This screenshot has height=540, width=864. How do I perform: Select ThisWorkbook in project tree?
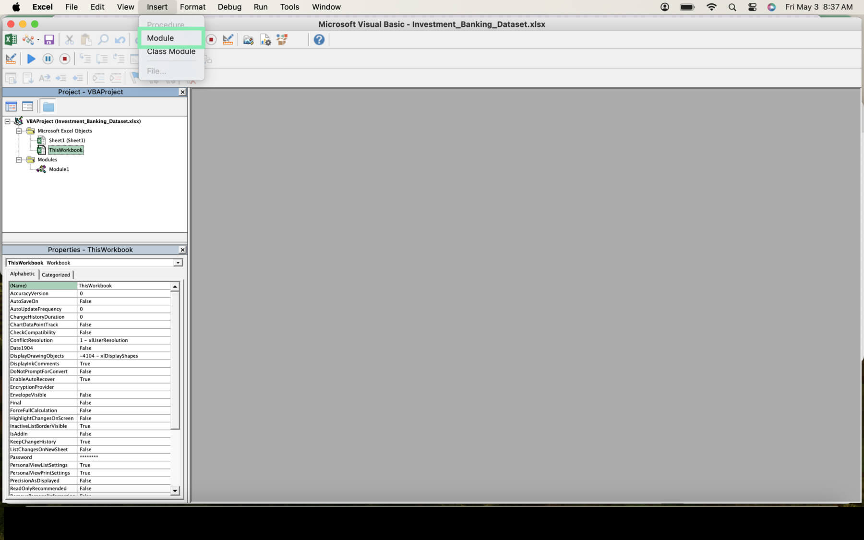(x=66, y=150)
